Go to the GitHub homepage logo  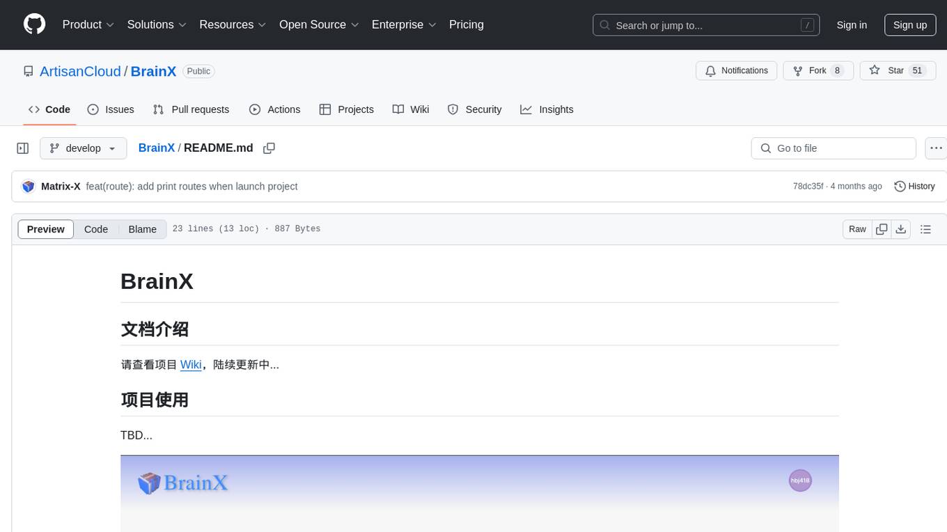pyautogui.click(x=34, y=24)
